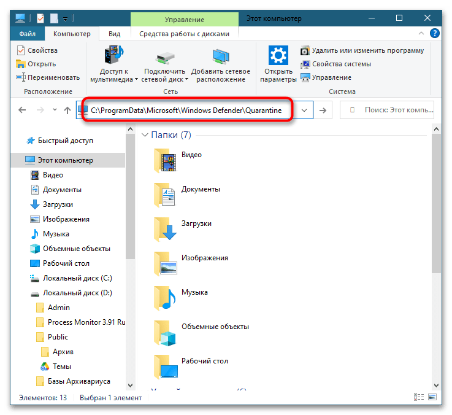This screenshot has width=452, height=415.
Task: Click navigation pane scrollbar down arrow
Action: point(130,385)
